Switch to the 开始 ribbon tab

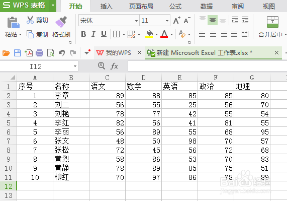point(75,6)
